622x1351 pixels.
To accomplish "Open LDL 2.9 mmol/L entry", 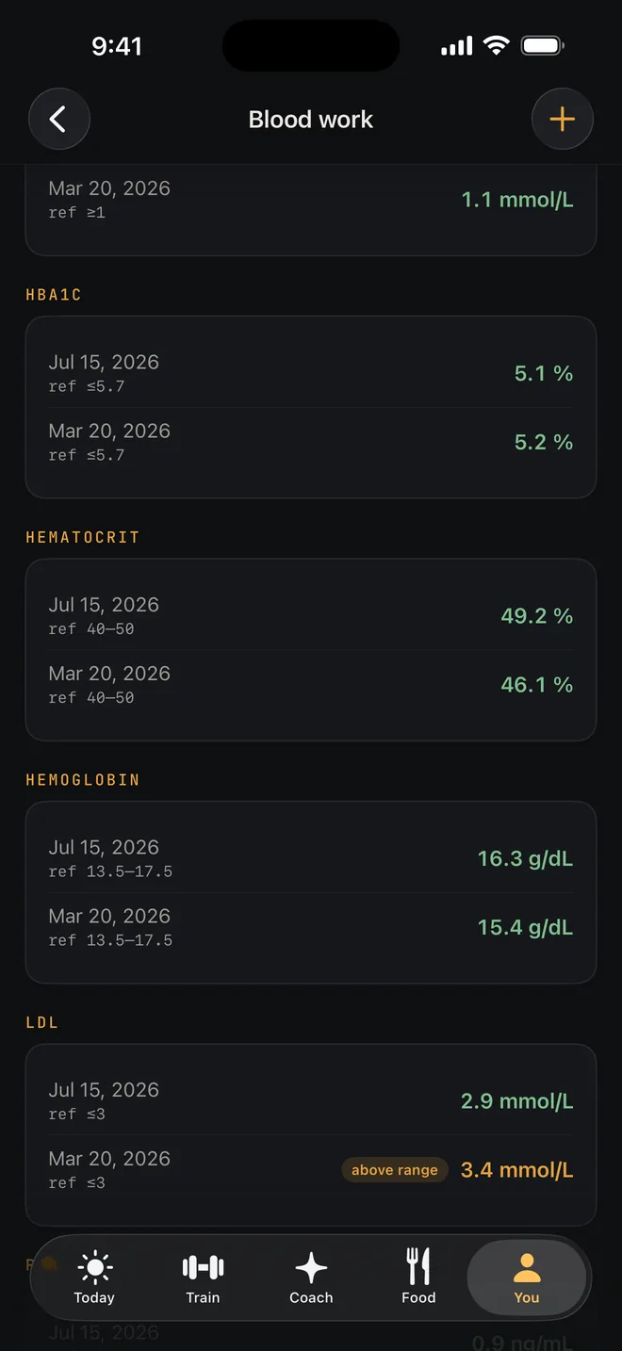I will [311, 1100].
